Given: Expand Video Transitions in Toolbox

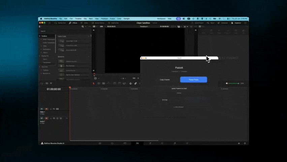Looking at the screenshot, I should pyautogui.click(x=41, y=39).
